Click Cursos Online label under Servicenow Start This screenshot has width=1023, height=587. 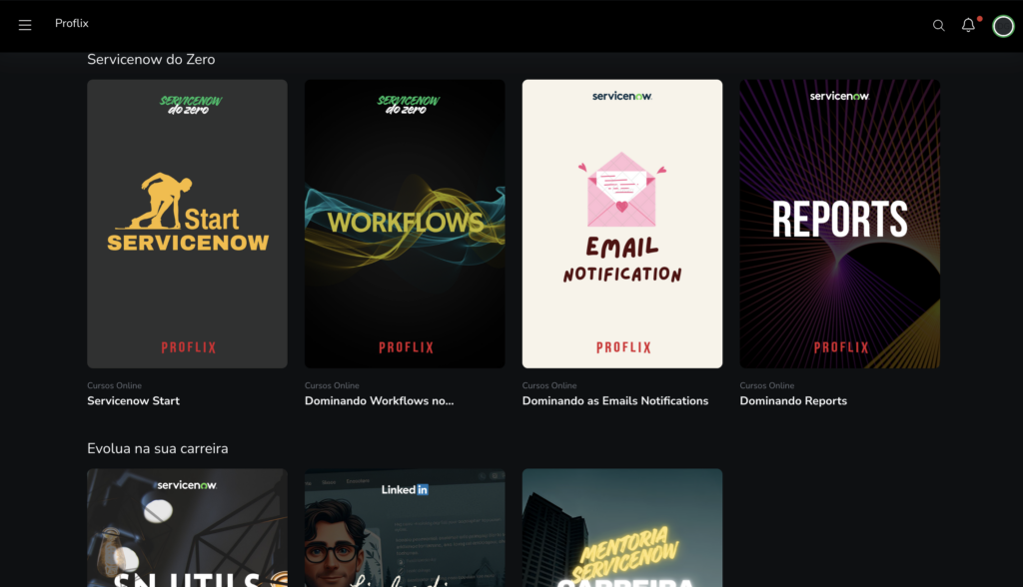(x=114, y=385)
